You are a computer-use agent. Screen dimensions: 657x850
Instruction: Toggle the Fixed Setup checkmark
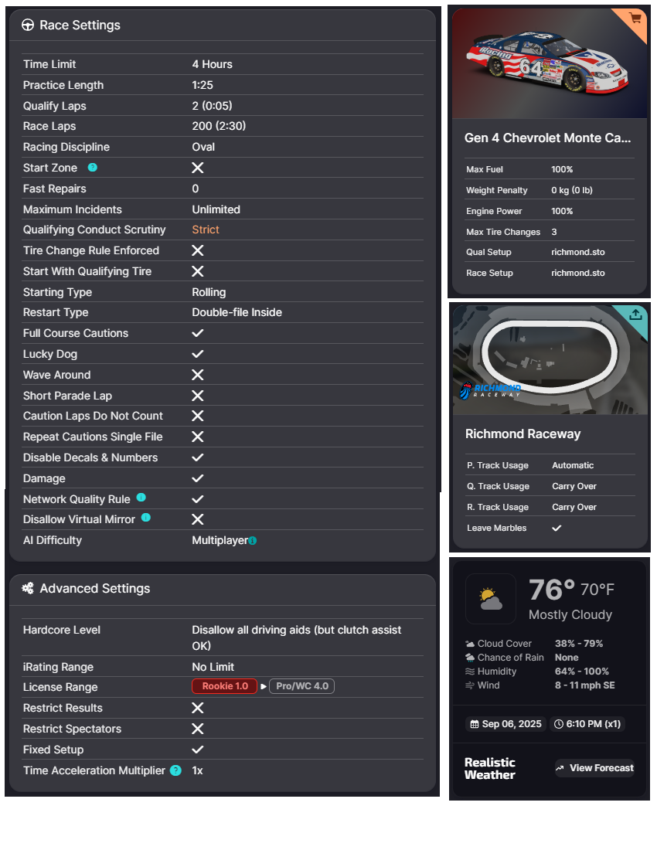pos(198,750)
